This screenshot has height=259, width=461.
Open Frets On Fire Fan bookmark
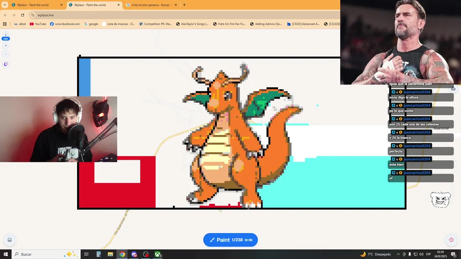pyautogui.click(x=229, y=24)
